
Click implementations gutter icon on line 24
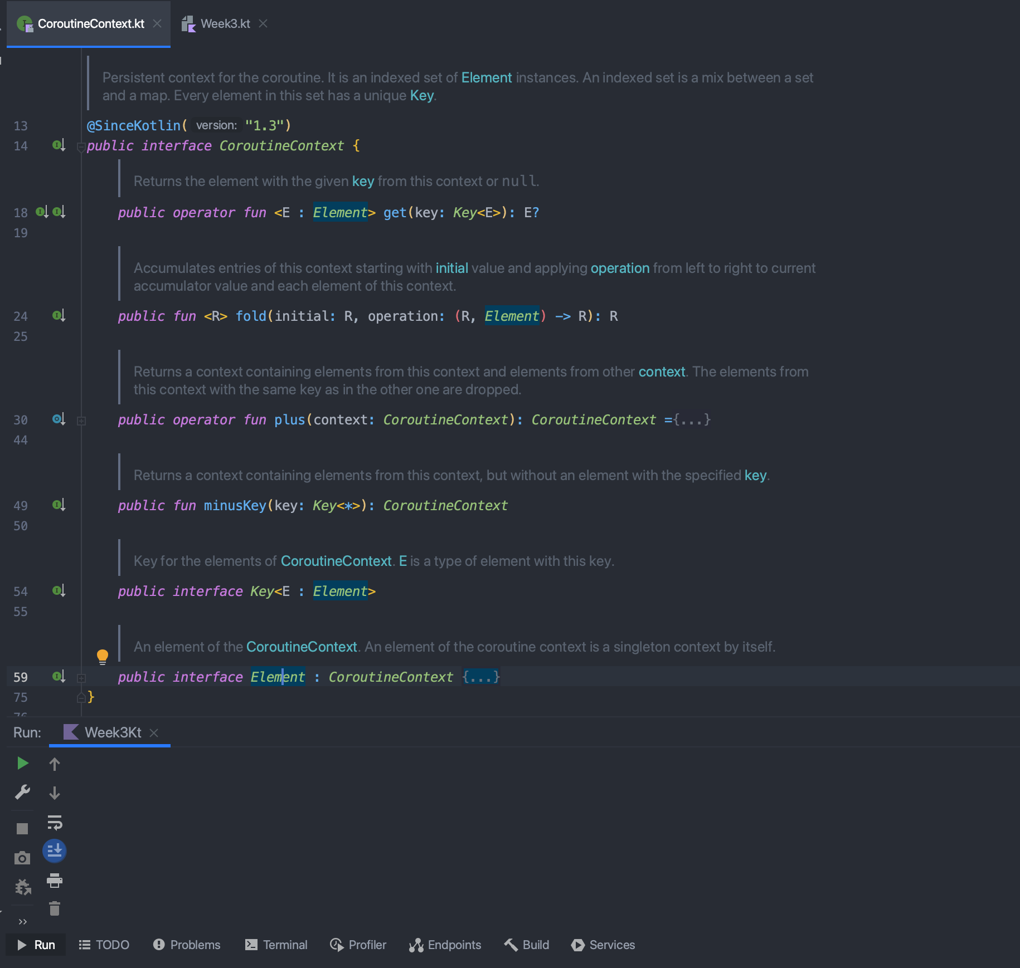(59, 316)
